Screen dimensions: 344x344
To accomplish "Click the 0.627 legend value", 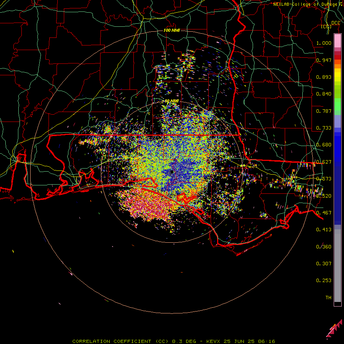I will [324, 162].
